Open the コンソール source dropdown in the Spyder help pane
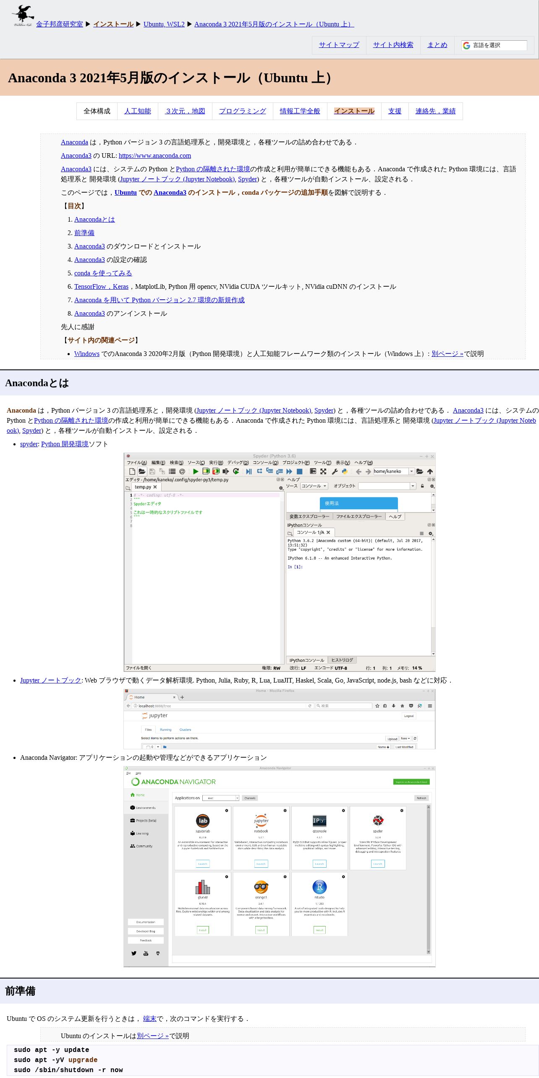539x1078 pixels. (x=314, y=486)
